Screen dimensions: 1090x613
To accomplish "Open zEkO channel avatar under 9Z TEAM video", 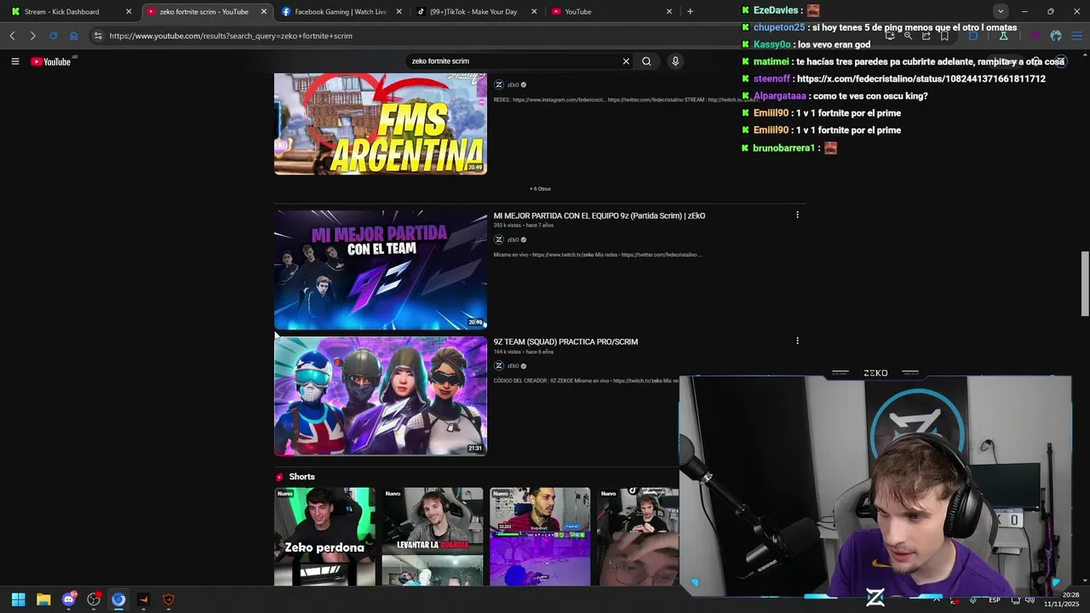I will 499,365.
